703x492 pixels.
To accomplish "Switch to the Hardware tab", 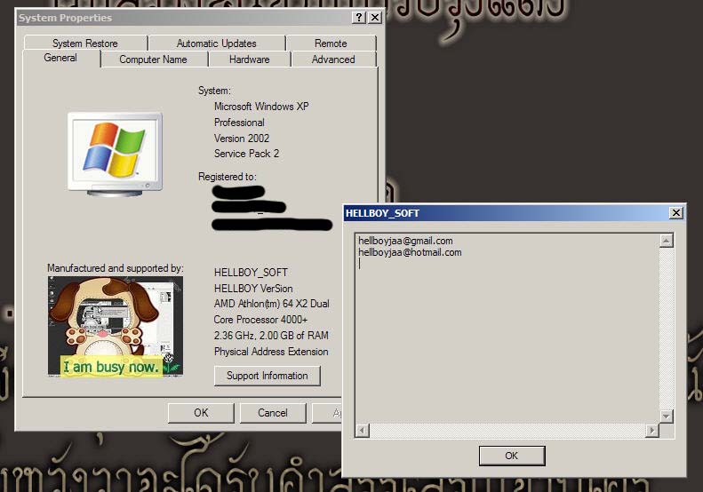I will pos(249,60).
